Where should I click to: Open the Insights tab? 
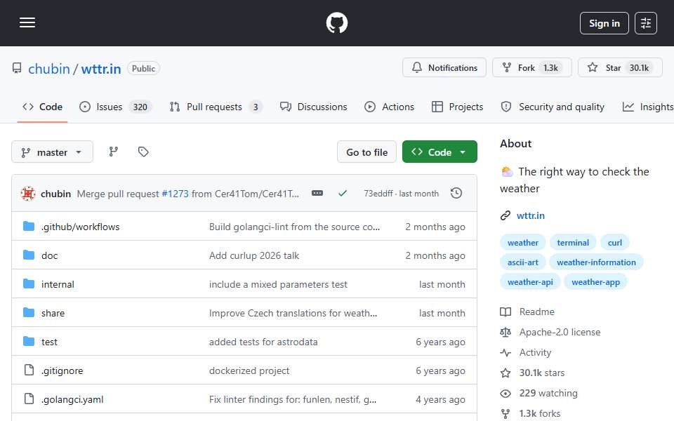click(x=648, y=107)
